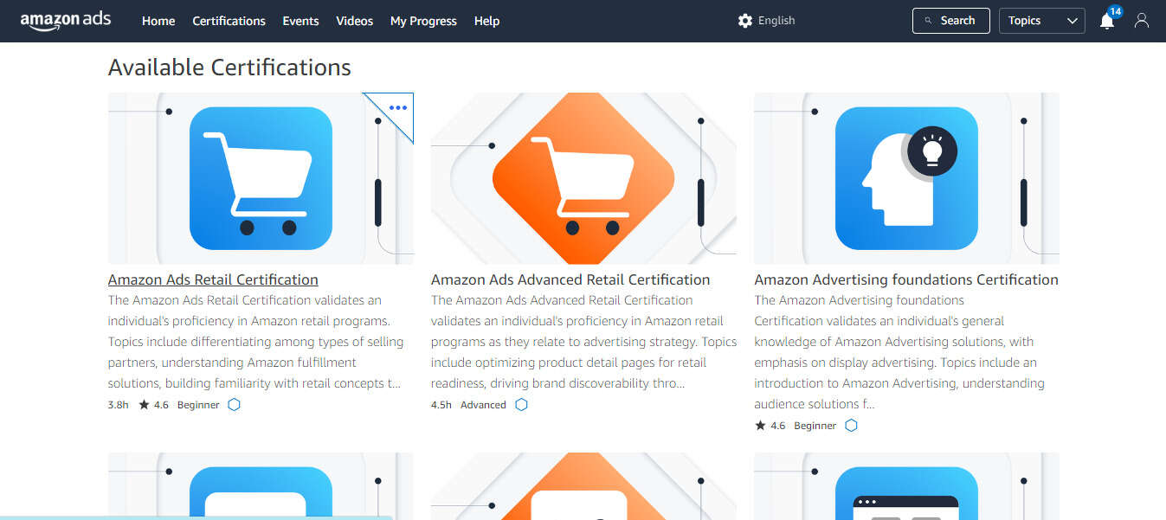Open the Amazon Ads Retail Certification link

tap(213, 279)
